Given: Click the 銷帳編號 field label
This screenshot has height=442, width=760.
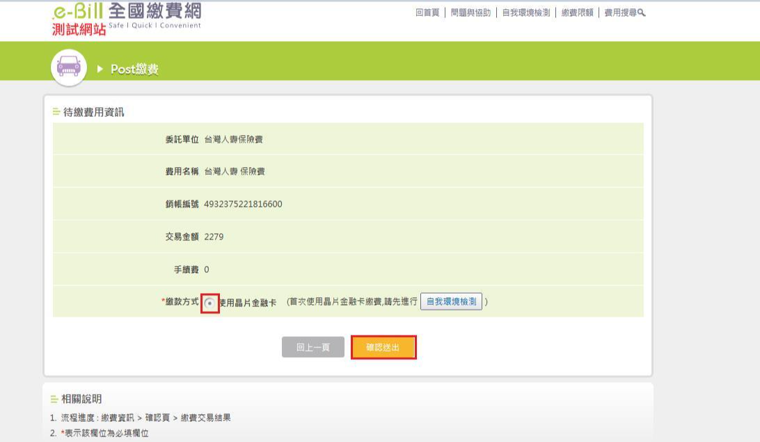Looking at the screenshot, I should click(182, 204).
